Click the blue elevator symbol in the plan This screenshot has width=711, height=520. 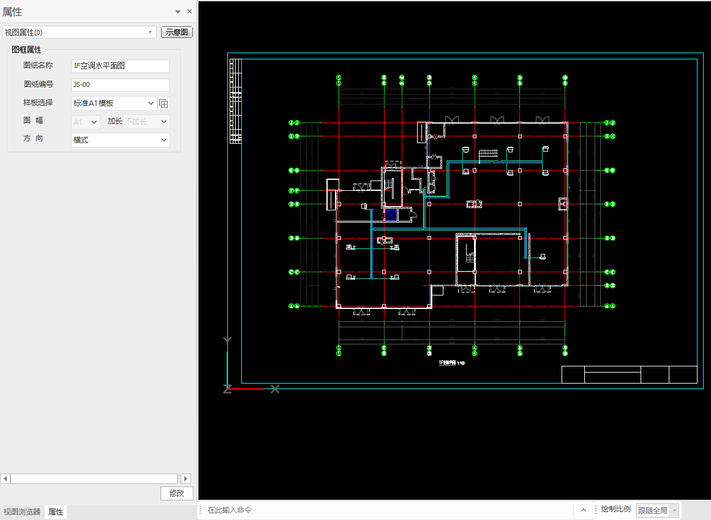click(x=391, y=215)
